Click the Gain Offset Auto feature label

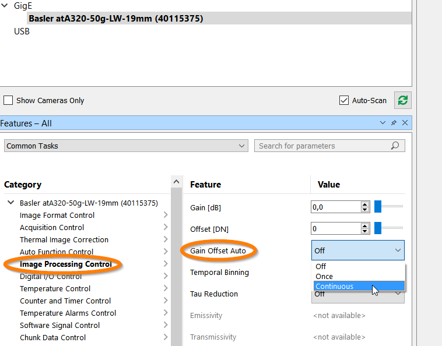click(x=218, y=250)
